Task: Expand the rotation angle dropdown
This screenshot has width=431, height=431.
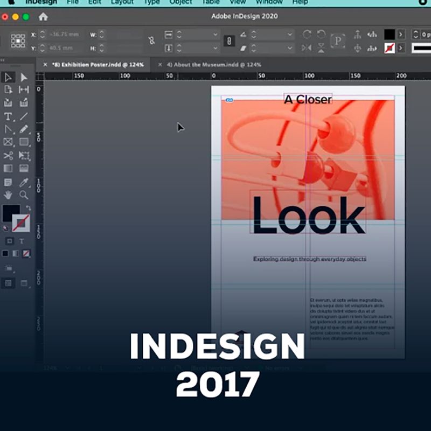Action: (290, 34)
